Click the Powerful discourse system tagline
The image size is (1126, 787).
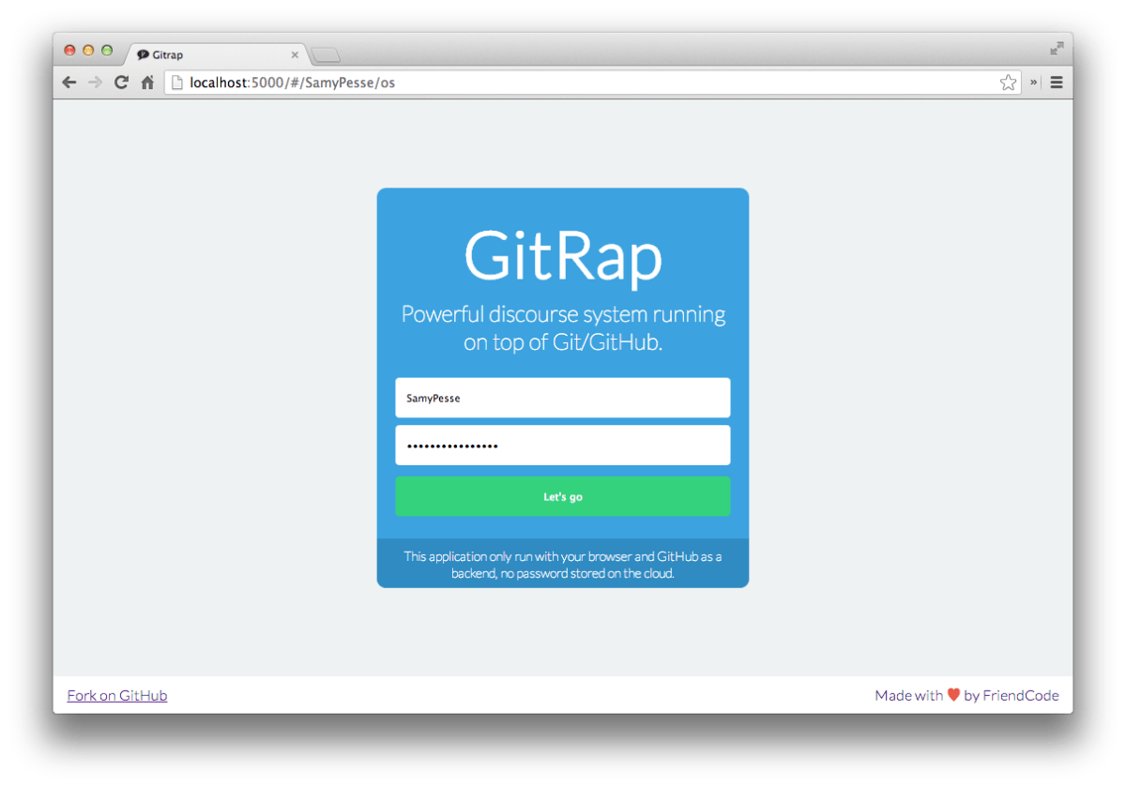[x=563, y=327]
